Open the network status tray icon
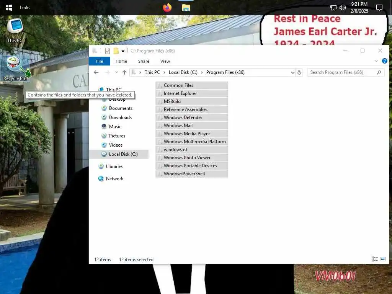392x294 pixels. 333,8
